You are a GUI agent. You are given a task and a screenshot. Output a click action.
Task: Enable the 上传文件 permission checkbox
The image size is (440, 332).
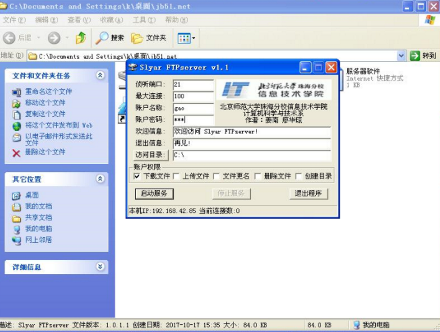176,176
